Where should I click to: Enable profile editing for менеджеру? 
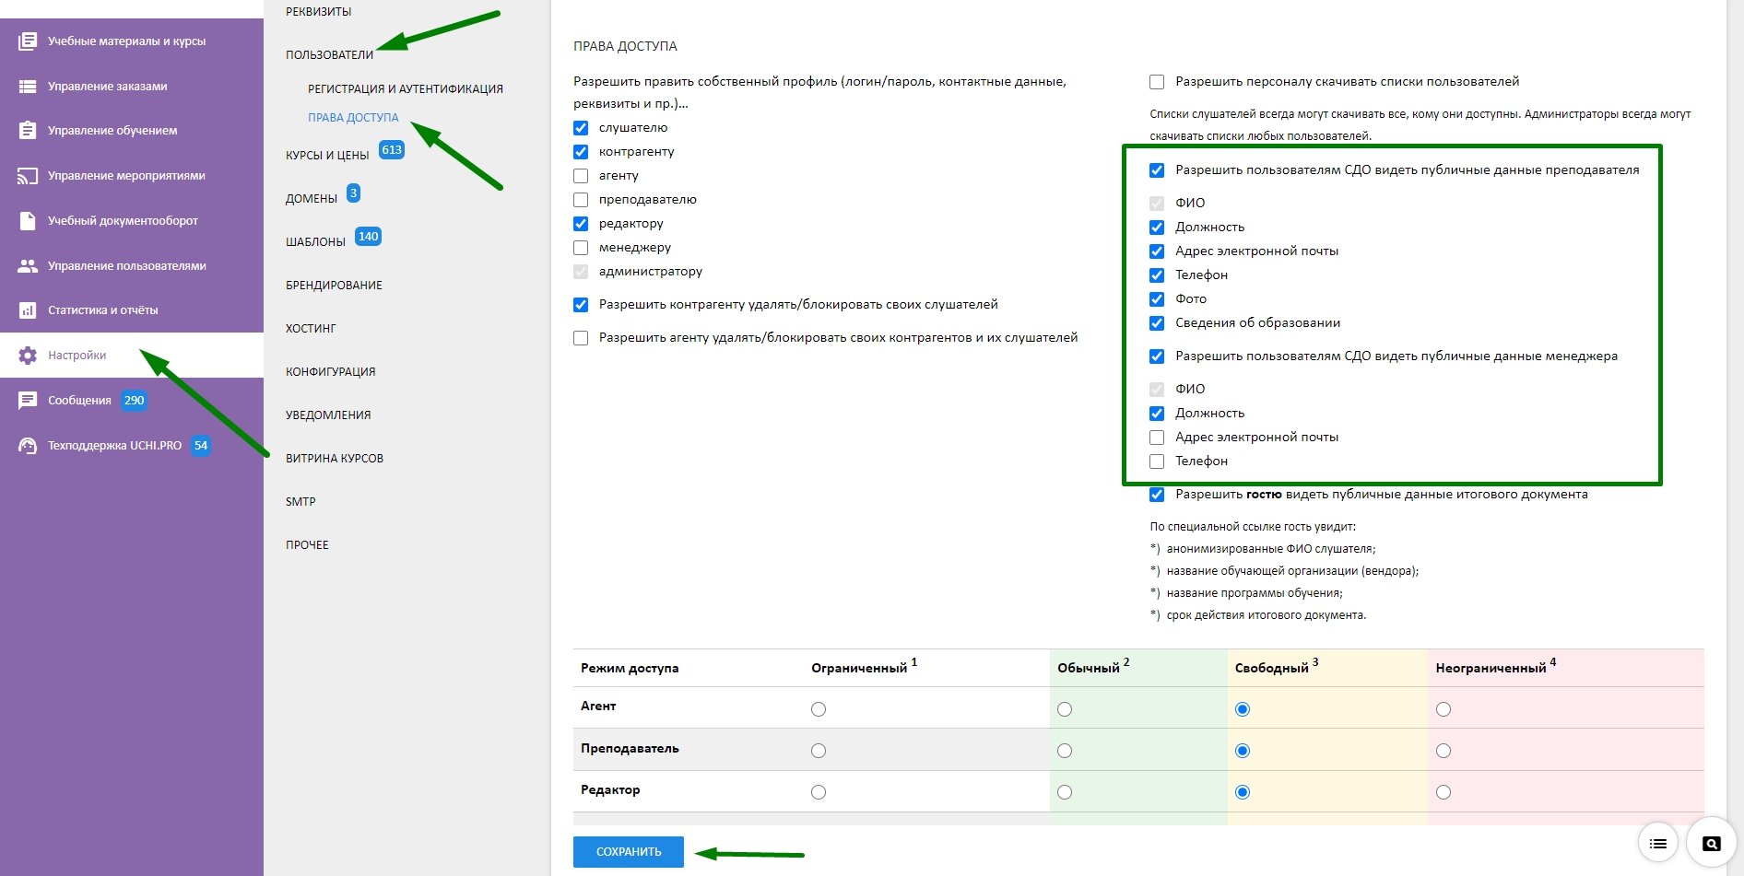point(581,248)
